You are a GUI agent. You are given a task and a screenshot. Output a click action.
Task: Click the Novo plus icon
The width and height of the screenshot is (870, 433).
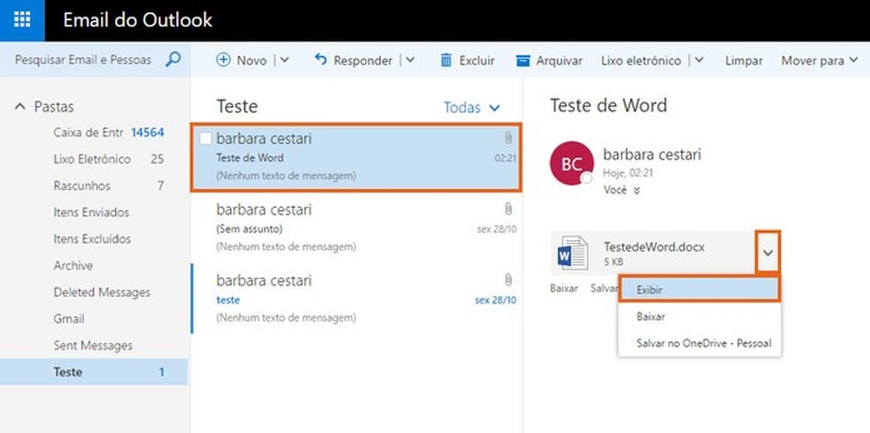click(x=223, y=60)
